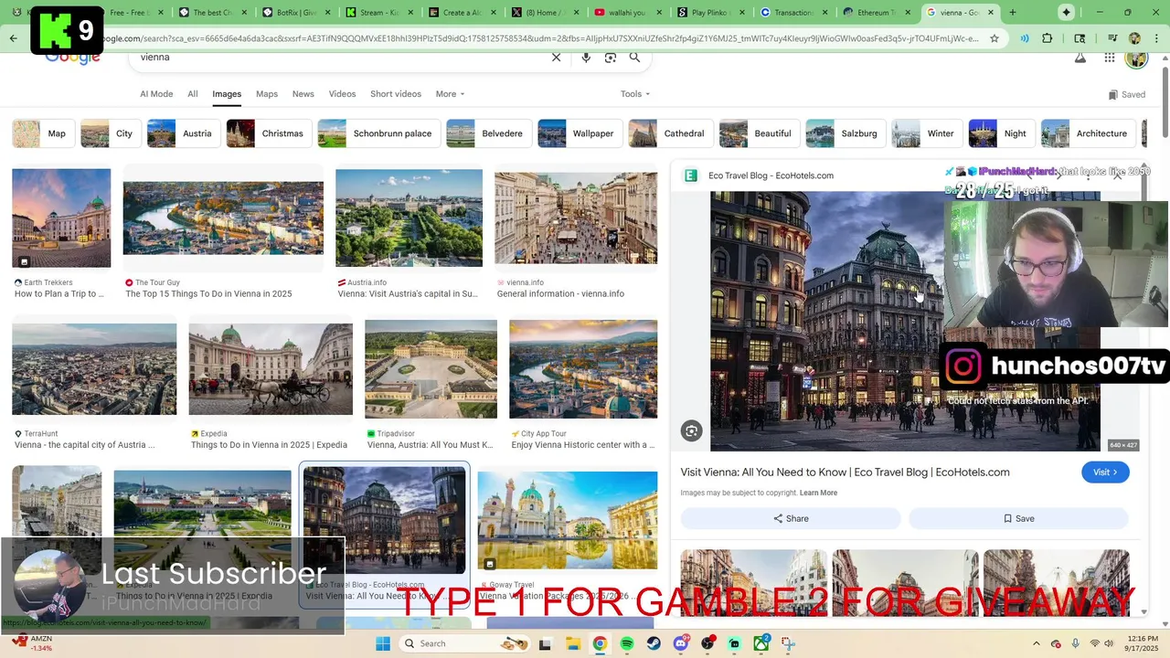This screenshot has height=658, width=1170.
Task: Filter images by Christmas chip
Action: tap(269, 133)
